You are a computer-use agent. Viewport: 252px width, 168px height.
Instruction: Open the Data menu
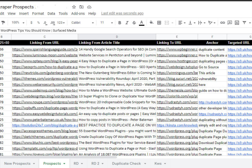tap(51, 13)
